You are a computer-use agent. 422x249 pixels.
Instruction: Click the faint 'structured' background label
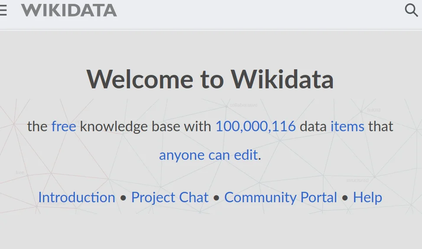pos(357,180)
